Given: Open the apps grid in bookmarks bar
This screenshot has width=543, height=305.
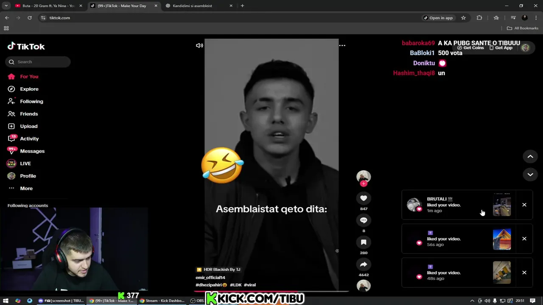Looking at the screenshot, I should click(6, 28).
